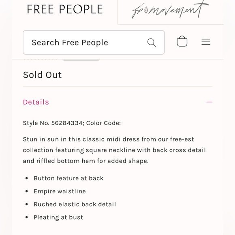Click the 'Pleating at bust' bullet
The image size is (235, 235).
58,217
